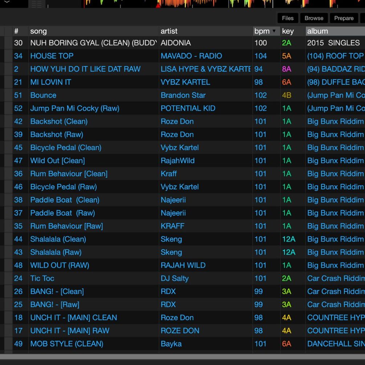Click Car Crash Riddim album of Tic Toc
The width and height of the screenshot is (365, 365).
[336, 278]
